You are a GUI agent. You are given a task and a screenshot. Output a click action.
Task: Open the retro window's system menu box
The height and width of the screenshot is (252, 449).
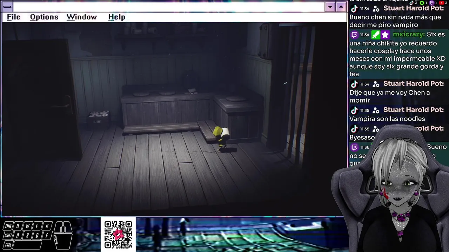[x=7, y=7]
